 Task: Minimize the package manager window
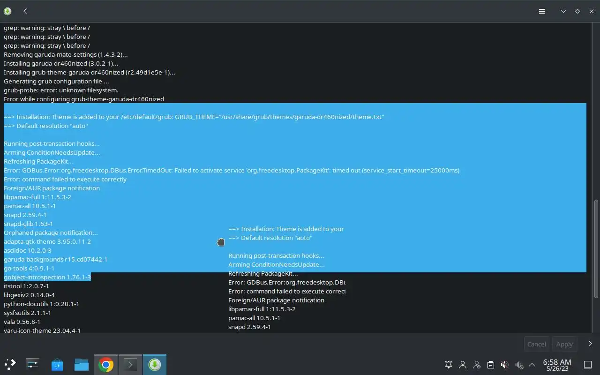pyautogui.click(x=563, y=11)
